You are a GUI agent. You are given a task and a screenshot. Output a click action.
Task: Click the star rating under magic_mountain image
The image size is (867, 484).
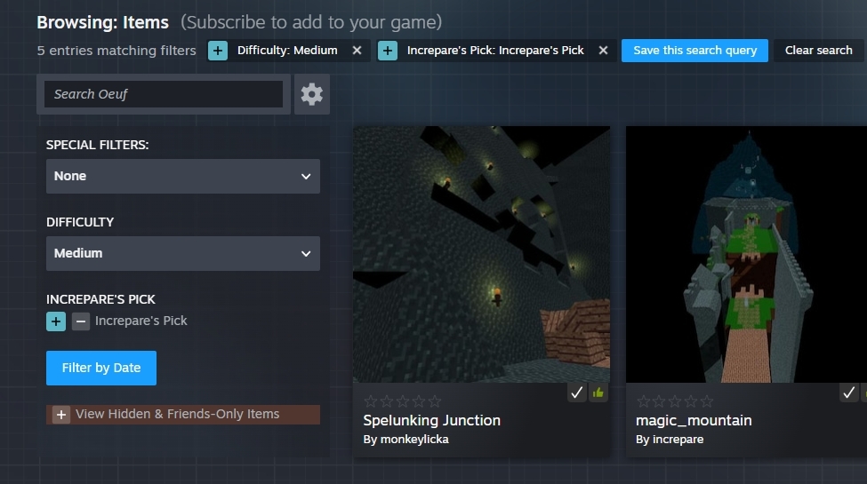(x=675, y=401)
